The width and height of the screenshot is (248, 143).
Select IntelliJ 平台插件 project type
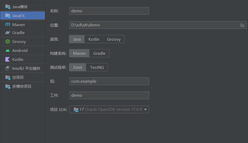coord(23,68)
